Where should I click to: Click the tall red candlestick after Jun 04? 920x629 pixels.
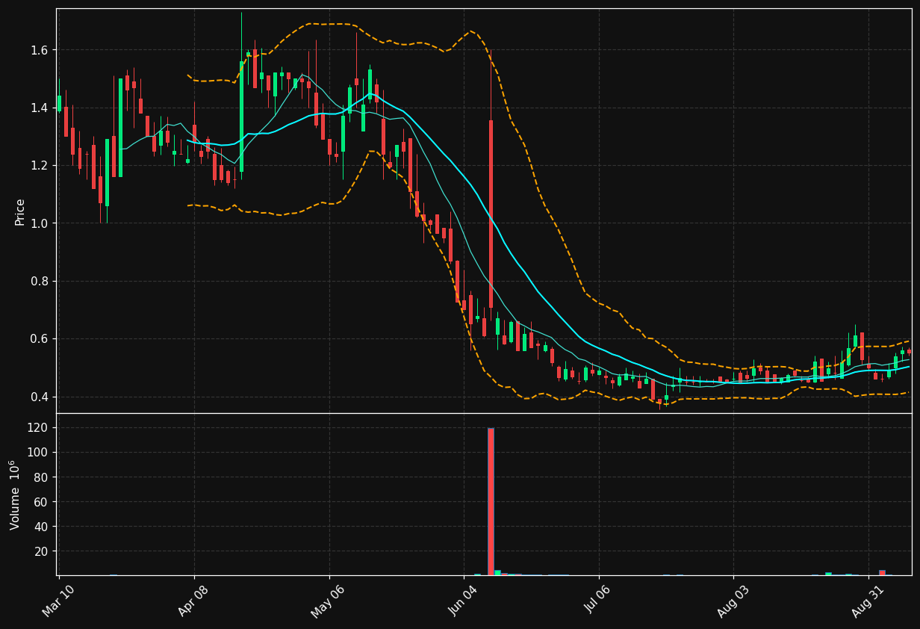coord(491,214)
